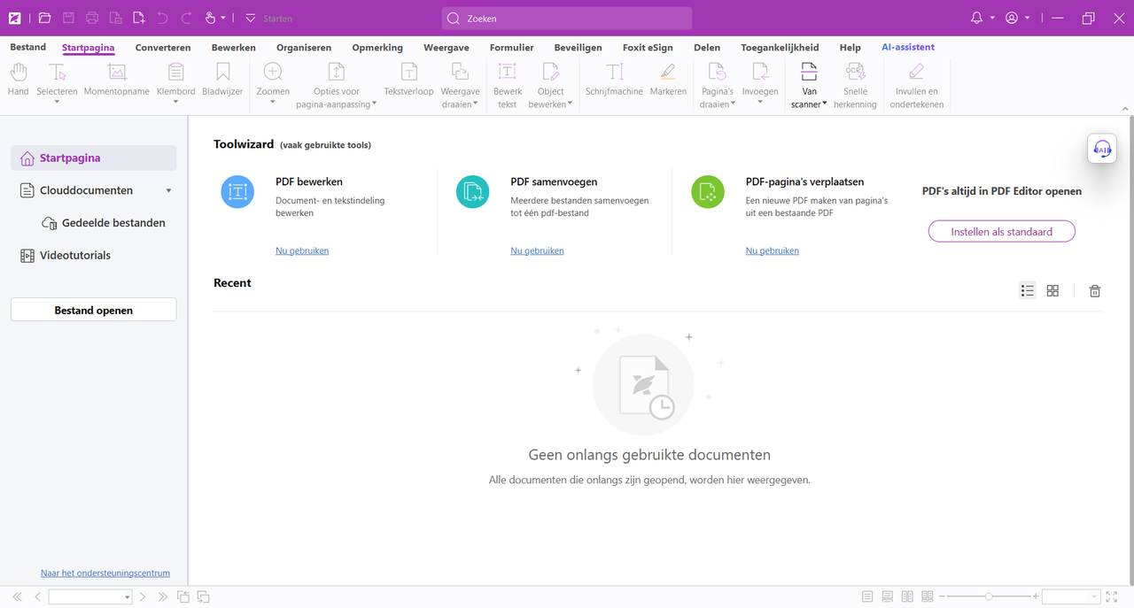Switch to the Converteren tab
Screen dimensions: 1134x608
(163, 48)
